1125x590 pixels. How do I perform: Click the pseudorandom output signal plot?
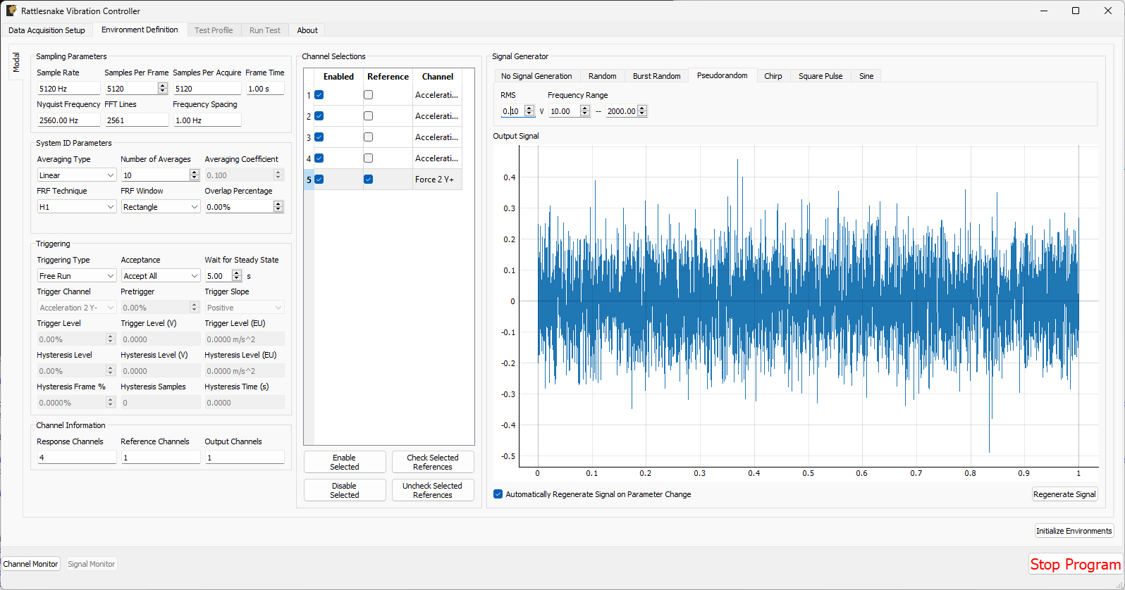(808, 306)
